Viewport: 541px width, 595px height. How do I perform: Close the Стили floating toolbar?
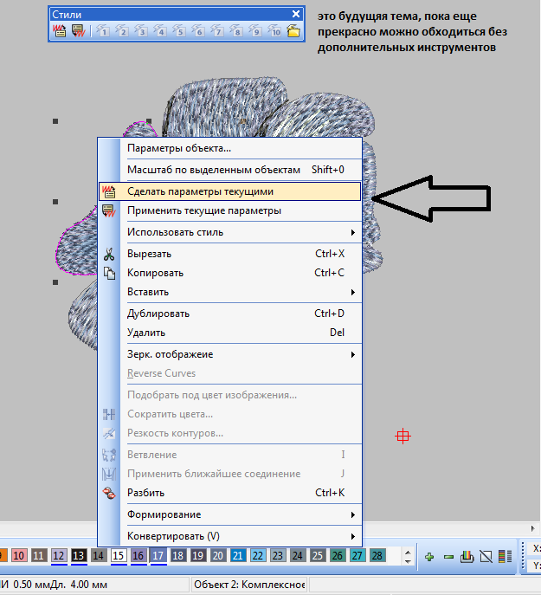(296, 15)
